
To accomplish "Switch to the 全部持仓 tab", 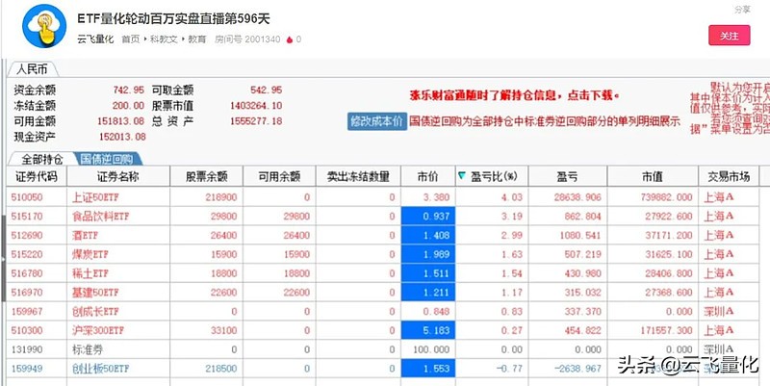I will (42, 159).
